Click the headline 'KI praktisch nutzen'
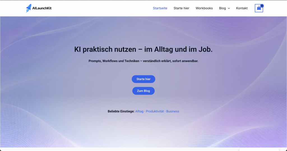 [x=143, y=49]
